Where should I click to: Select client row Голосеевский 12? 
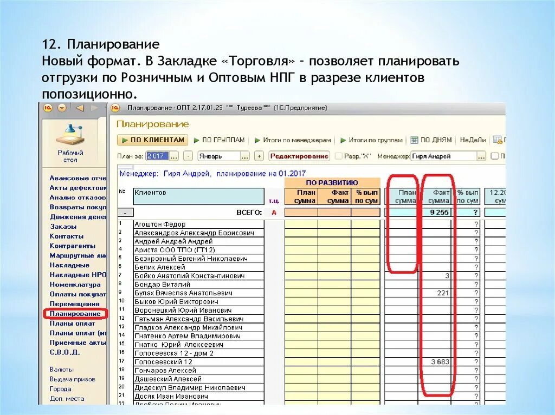pos(199,362)
